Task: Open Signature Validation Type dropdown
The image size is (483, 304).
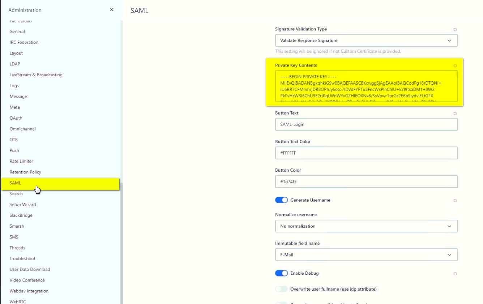Action: (x=366, y=40)
